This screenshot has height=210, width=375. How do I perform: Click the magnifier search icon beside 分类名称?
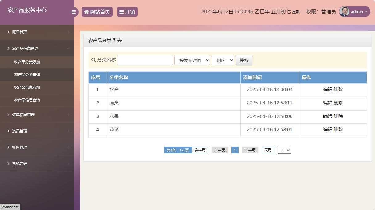tap(93, 60)
